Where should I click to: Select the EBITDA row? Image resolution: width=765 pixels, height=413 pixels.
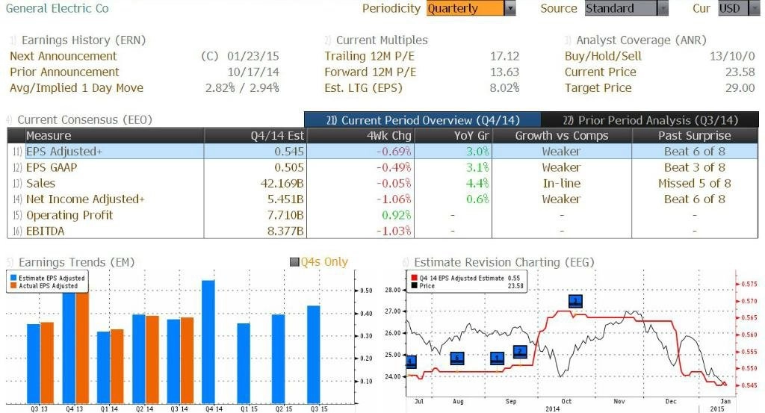point(382,231)
